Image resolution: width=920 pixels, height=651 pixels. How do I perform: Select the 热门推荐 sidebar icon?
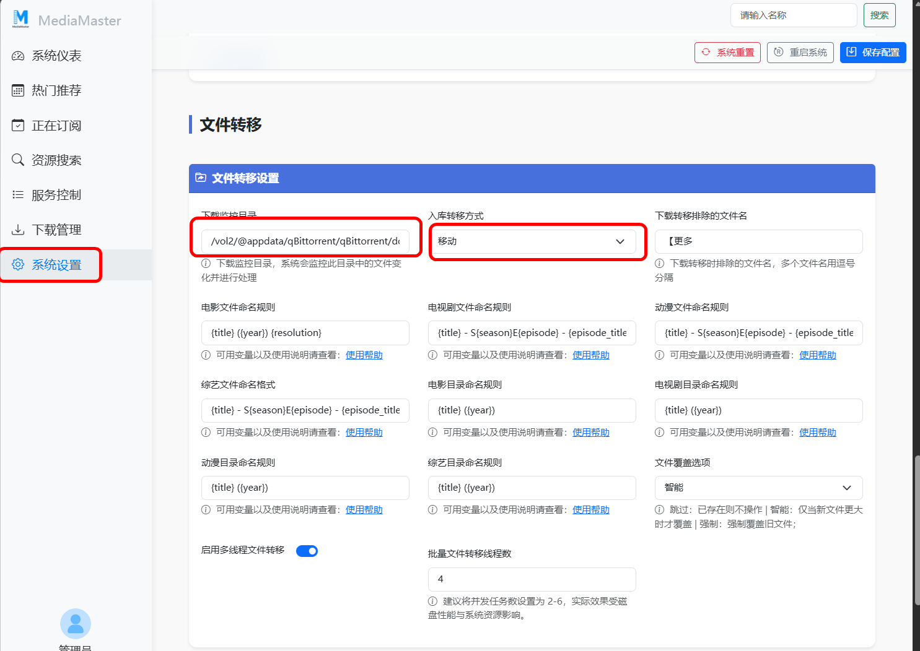pyautogui.click(x=19, y=90)
